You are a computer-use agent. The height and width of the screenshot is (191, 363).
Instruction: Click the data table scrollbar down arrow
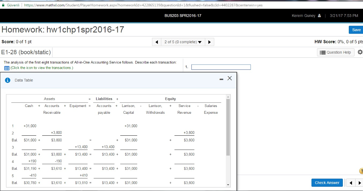pos(228,185)
